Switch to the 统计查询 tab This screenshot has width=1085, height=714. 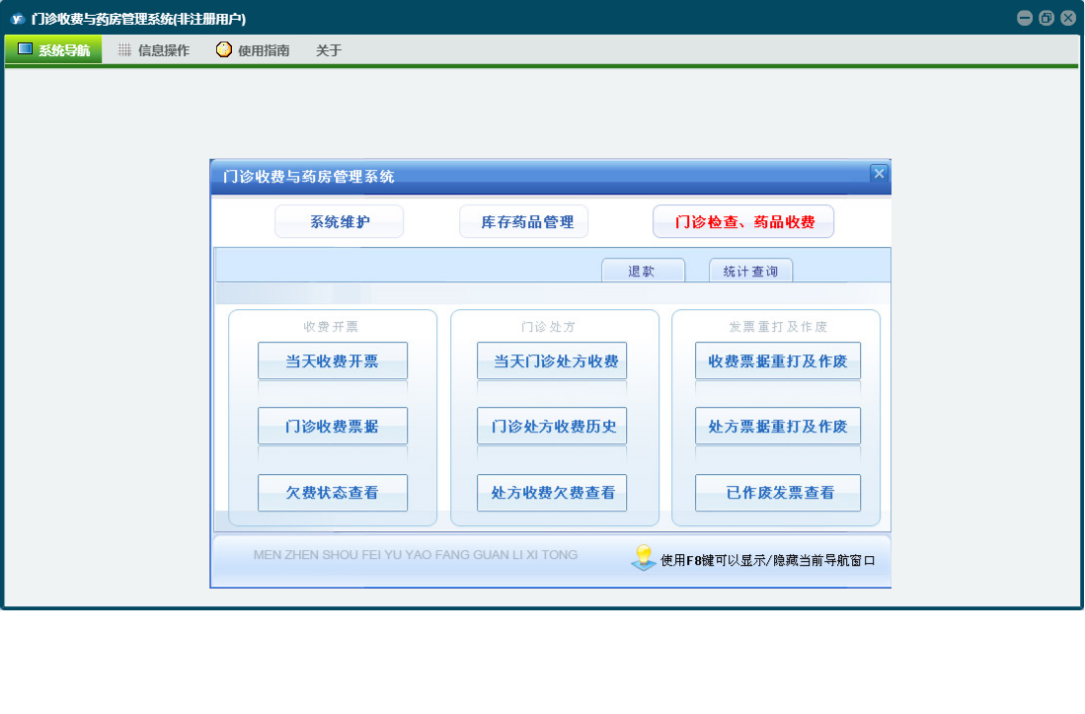coord(750,271)
